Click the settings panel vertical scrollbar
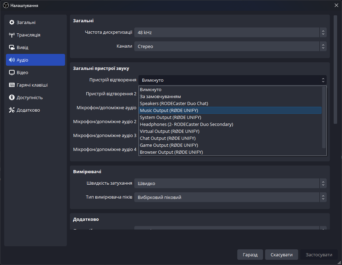Image resolution: width=342 pixels, height=265 pixels. click(335, 70)
